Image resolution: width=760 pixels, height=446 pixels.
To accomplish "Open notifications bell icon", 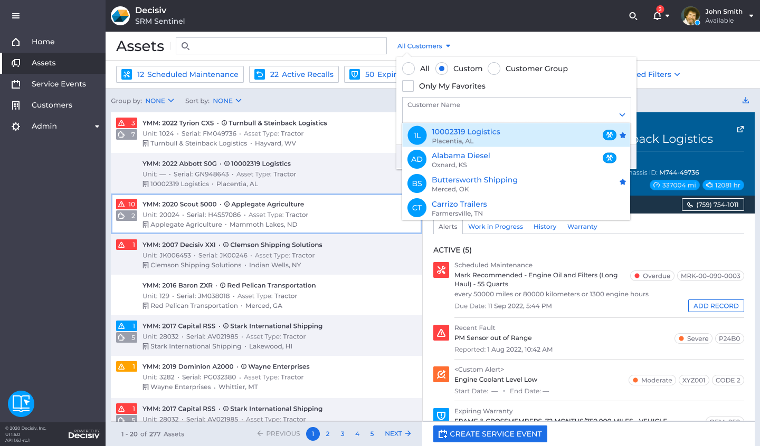I will (657, 16).
